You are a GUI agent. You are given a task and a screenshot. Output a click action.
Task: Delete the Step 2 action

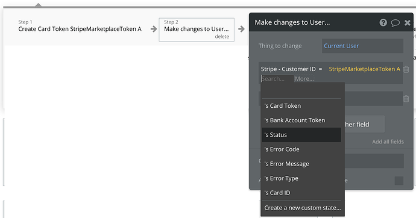click(222, 37)
